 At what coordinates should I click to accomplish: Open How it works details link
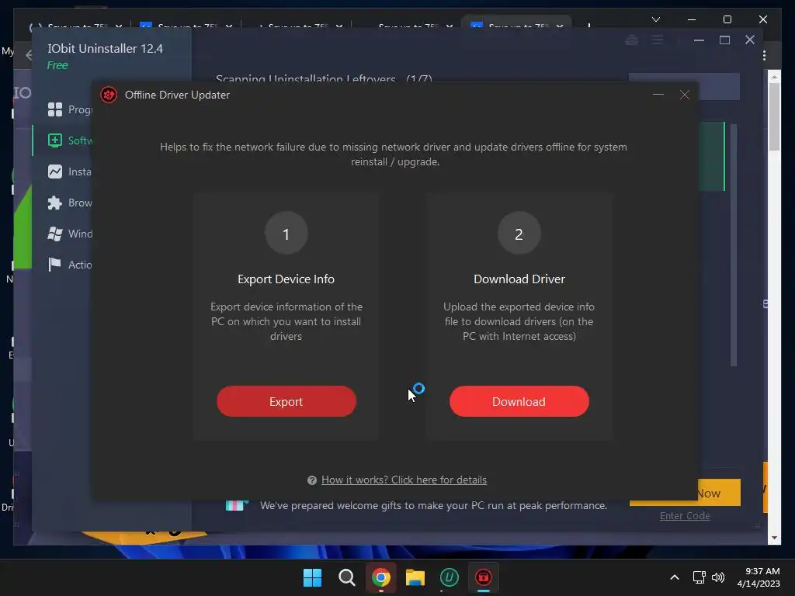click(x=404, y=480)
